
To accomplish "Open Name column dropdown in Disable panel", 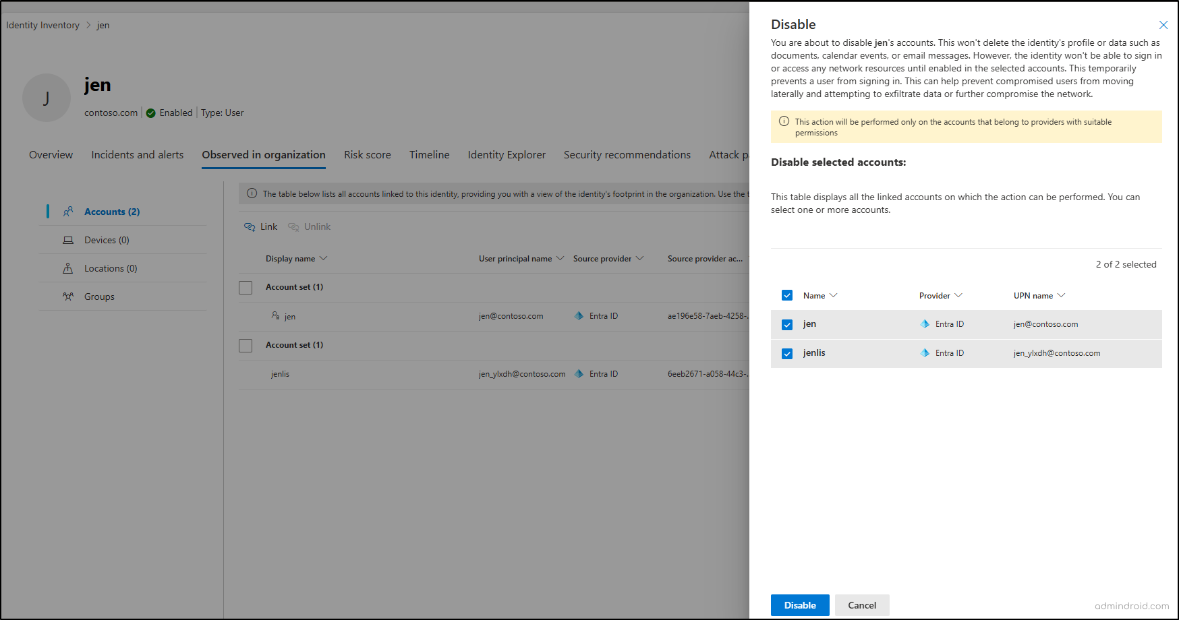I will coord(834,295).
